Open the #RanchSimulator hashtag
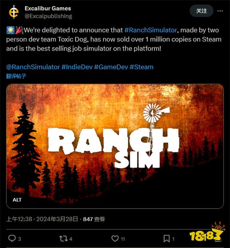The width and height of the screenshot is (230, 248). 150,30
